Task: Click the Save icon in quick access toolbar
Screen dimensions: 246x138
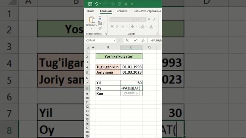Action: [x=90, y=4]
